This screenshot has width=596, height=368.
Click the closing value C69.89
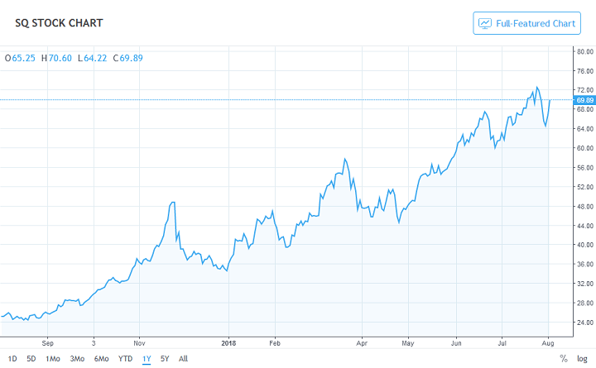pos(127,58)
